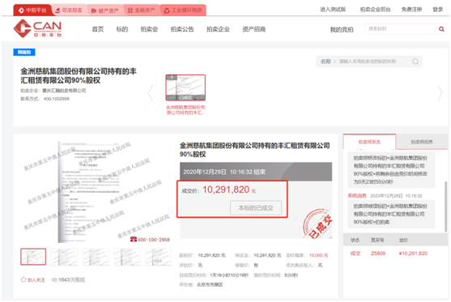Open the 破产资产 tab
The height and width of the screenshot is (302, 451).
coord(105,11)
